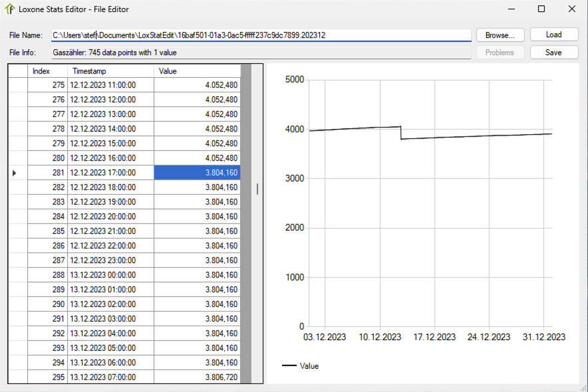Click the Value legend line swatch

point(289,366)
